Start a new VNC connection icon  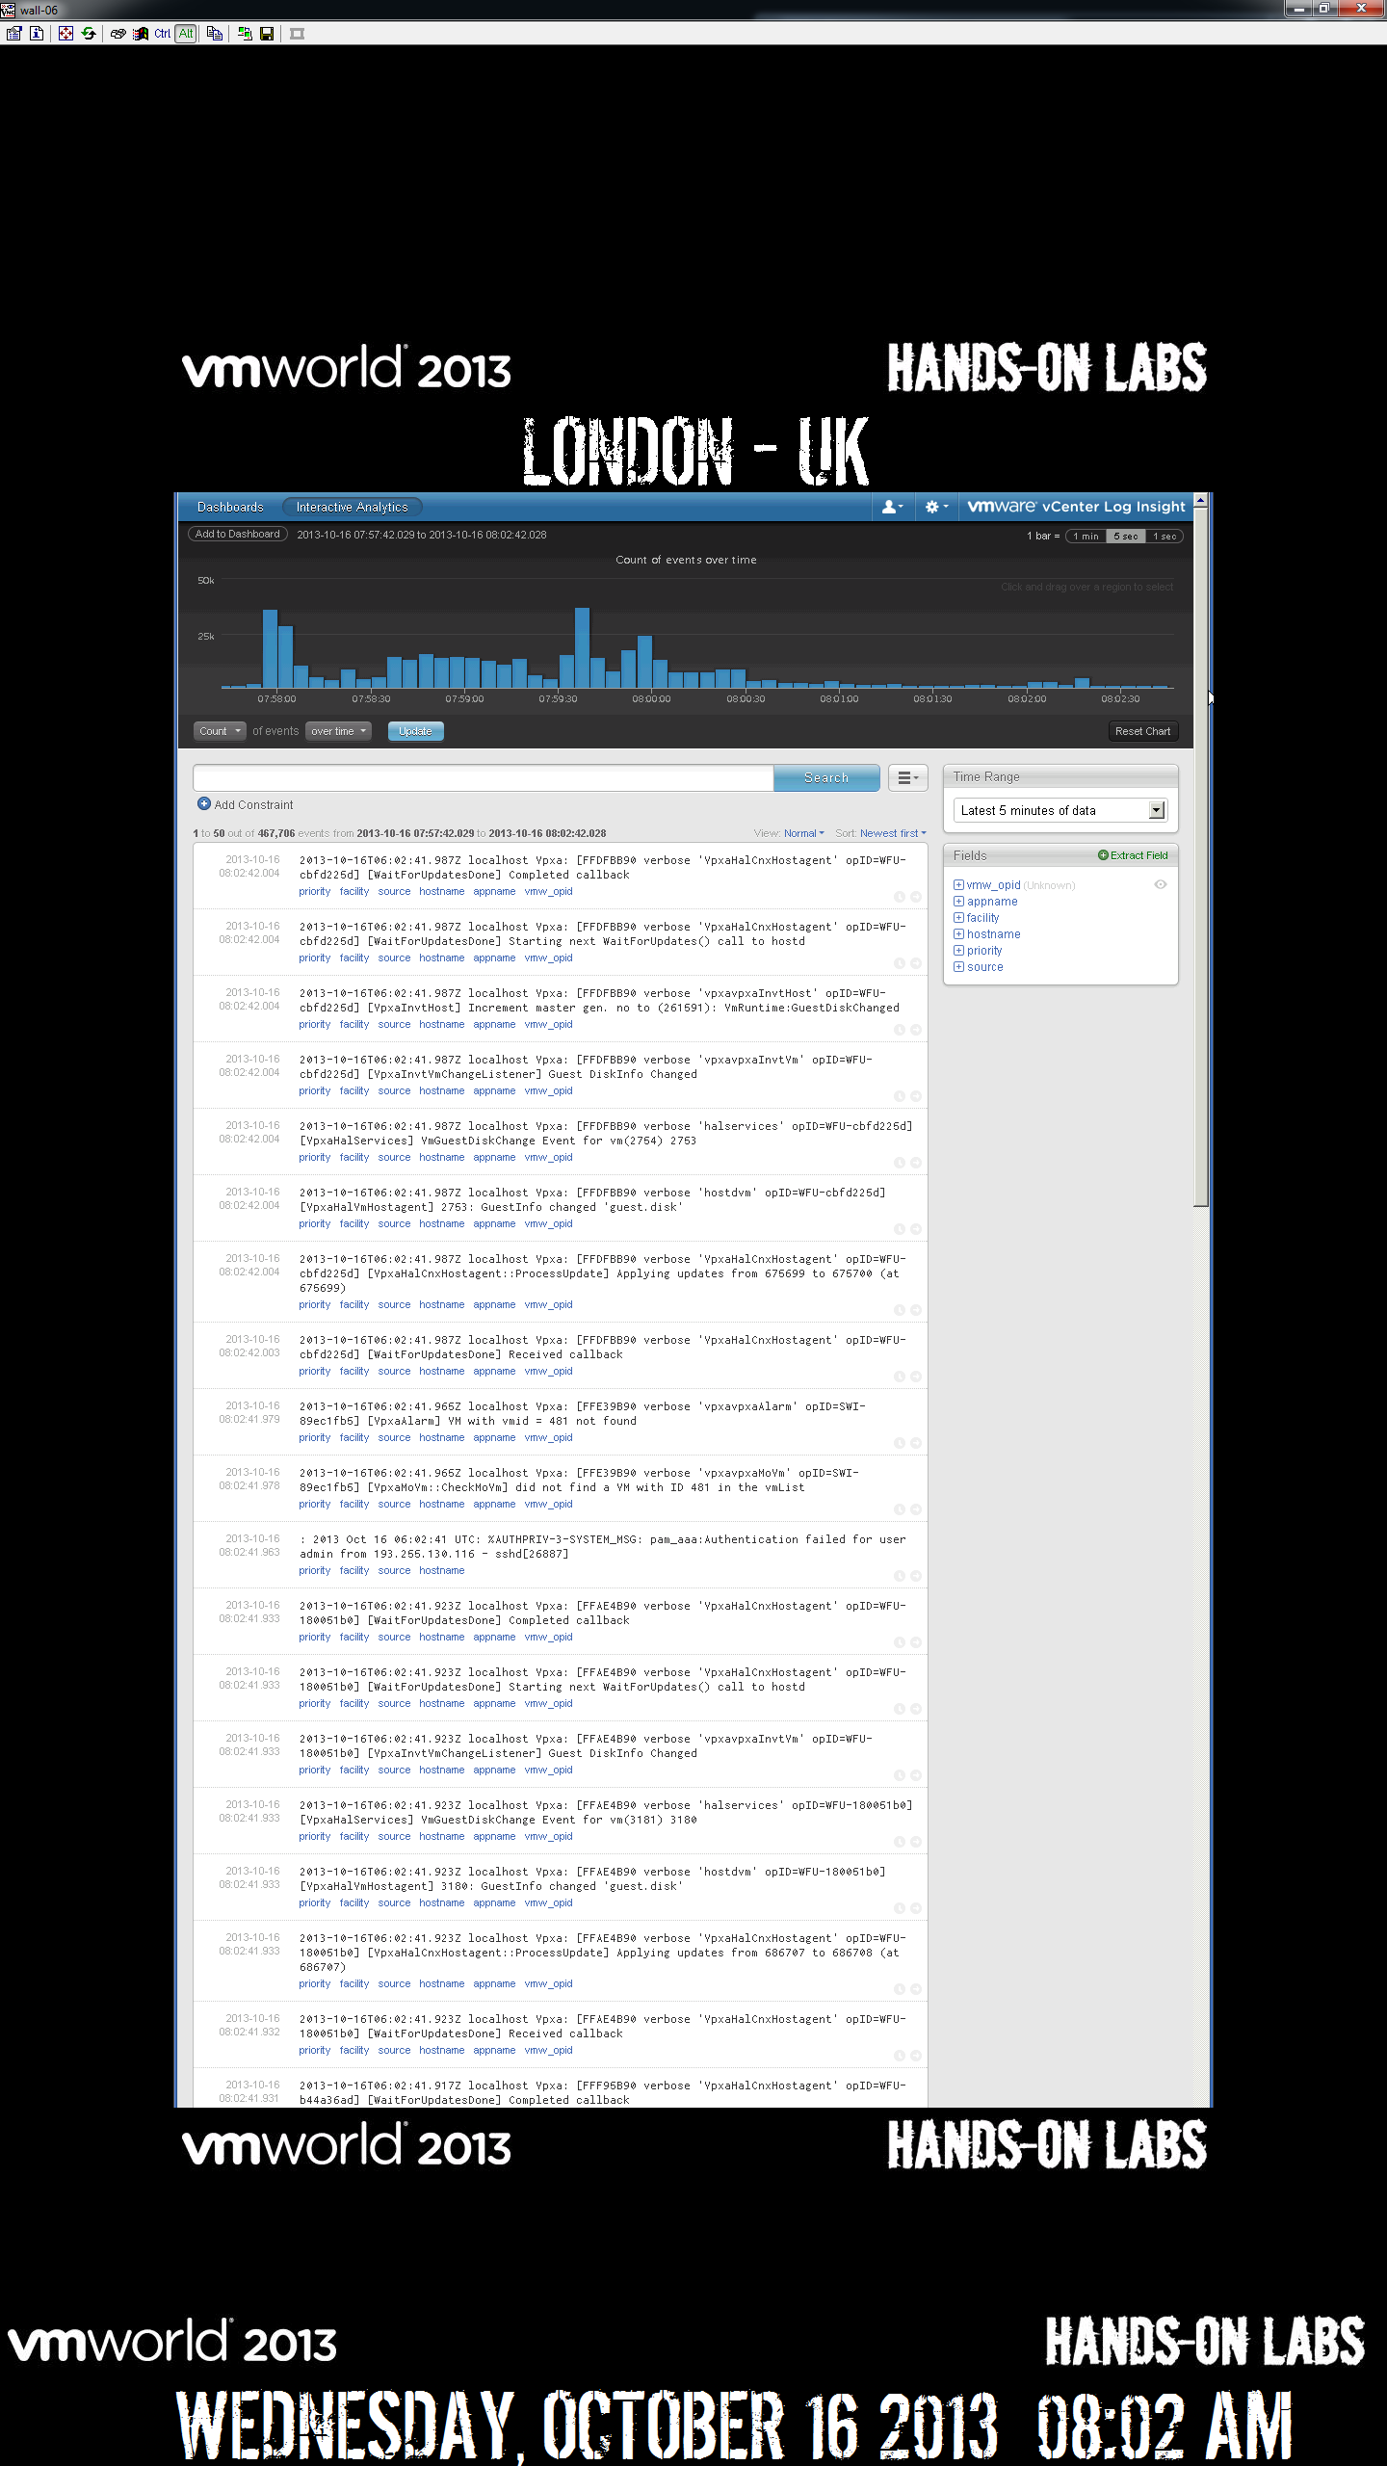pos(245,34)
